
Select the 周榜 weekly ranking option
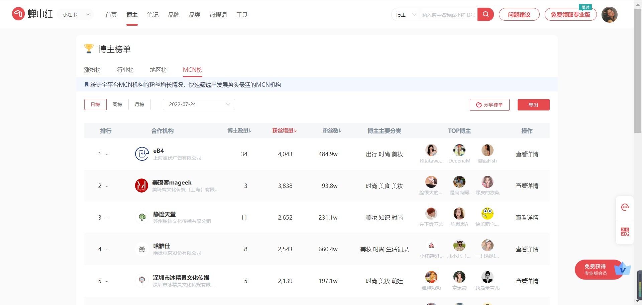click(117, 104)
